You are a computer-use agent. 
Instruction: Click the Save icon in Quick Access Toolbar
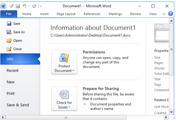tap(18, 6)
